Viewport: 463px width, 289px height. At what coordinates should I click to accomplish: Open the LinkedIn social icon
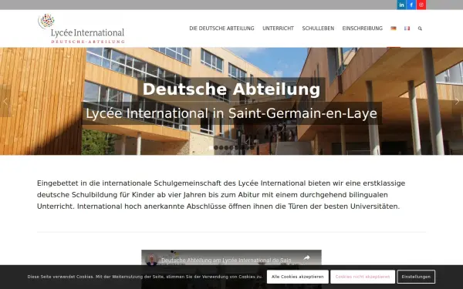click(x=401, y=5)
